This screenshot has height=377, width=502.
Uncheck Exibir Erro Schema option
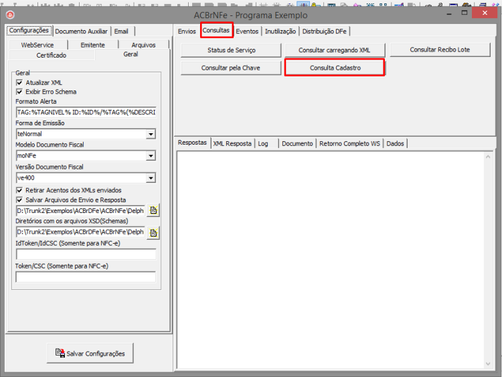pyautogui.click(x=19, y=92)
